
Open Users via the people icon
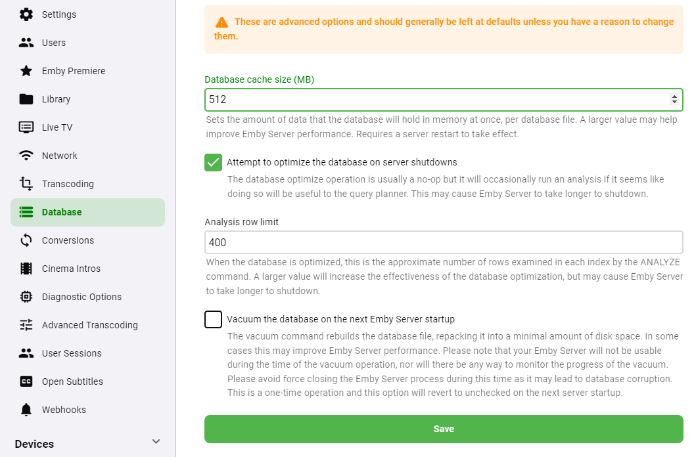point(26,43)
